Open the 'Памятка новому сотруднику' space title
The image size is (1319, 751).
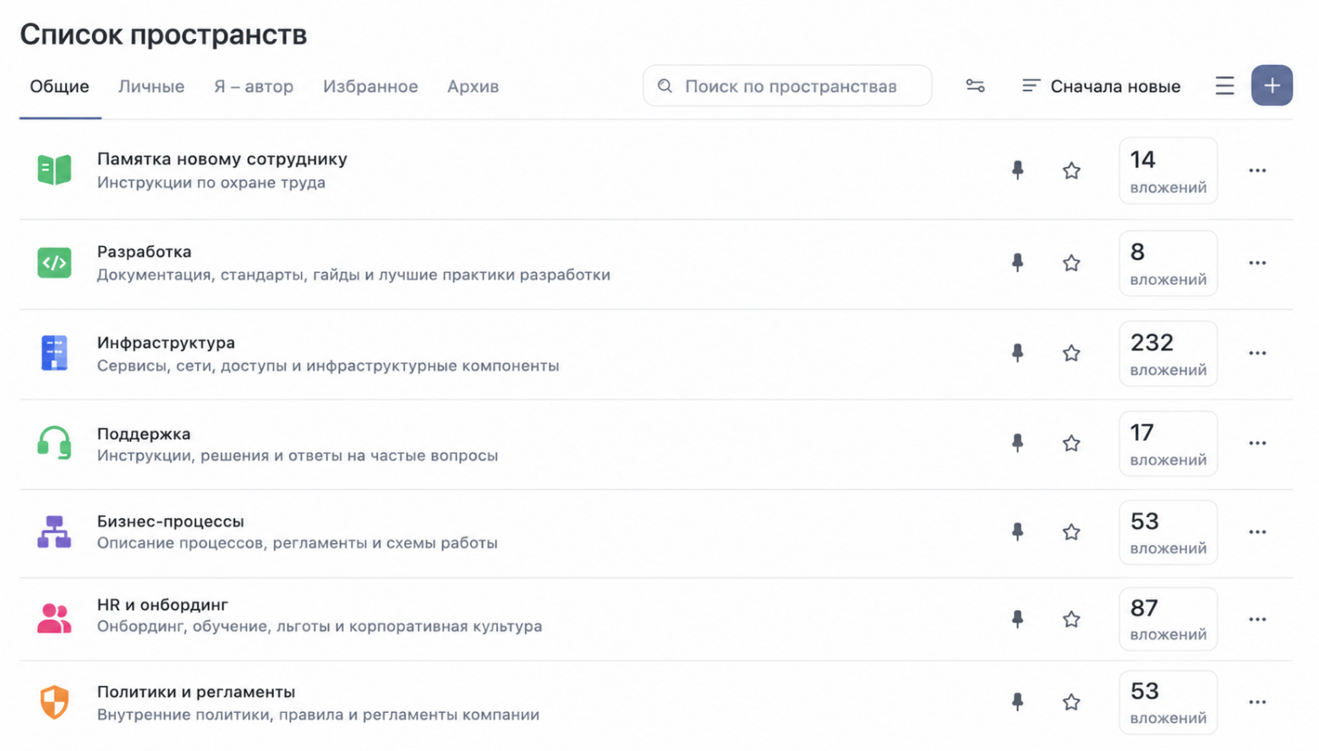point(222,159)
